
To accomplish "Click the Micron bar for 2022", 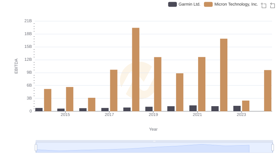I will pos(224,75).
